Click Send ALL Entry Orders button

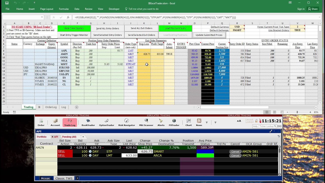click(107, 28)
